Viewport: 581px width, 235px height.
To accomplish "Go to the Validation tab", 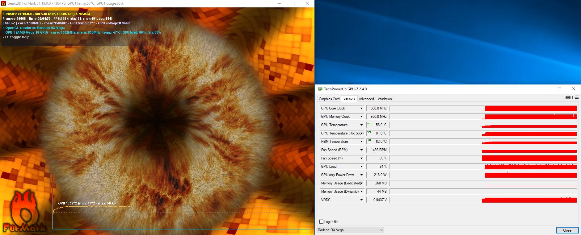I will [x=385, y=99].
